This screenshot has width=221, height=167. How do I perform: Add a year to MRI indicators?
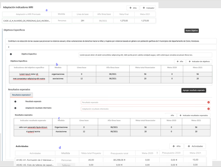(133, 8)
